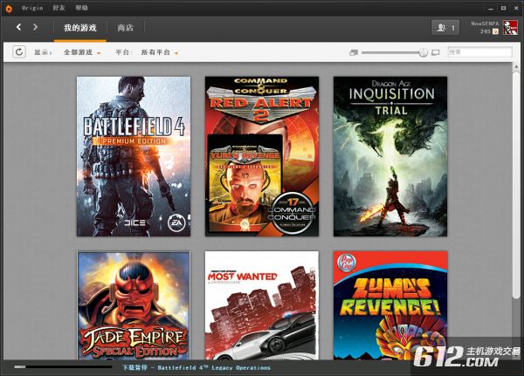Image resolution: width=524 pixels, height=376 pixels.
Task: Click the NooSENPA username
Action: (x=485, y=24)
